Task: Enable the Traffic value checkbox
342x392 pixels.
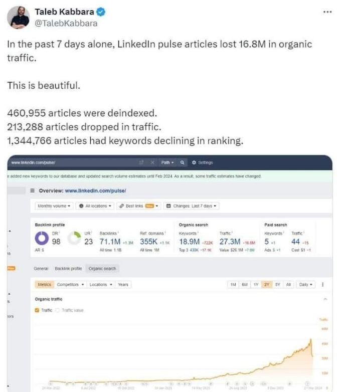Action: point(58,310)
